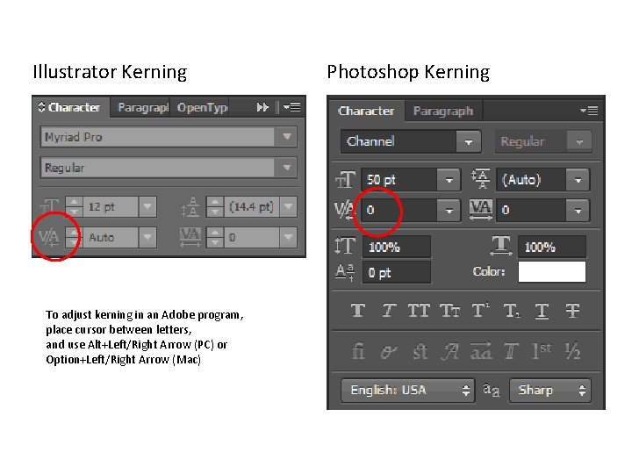
Task: Toggle Fractions ½ OpenType button
Action: tap(572, 350)
